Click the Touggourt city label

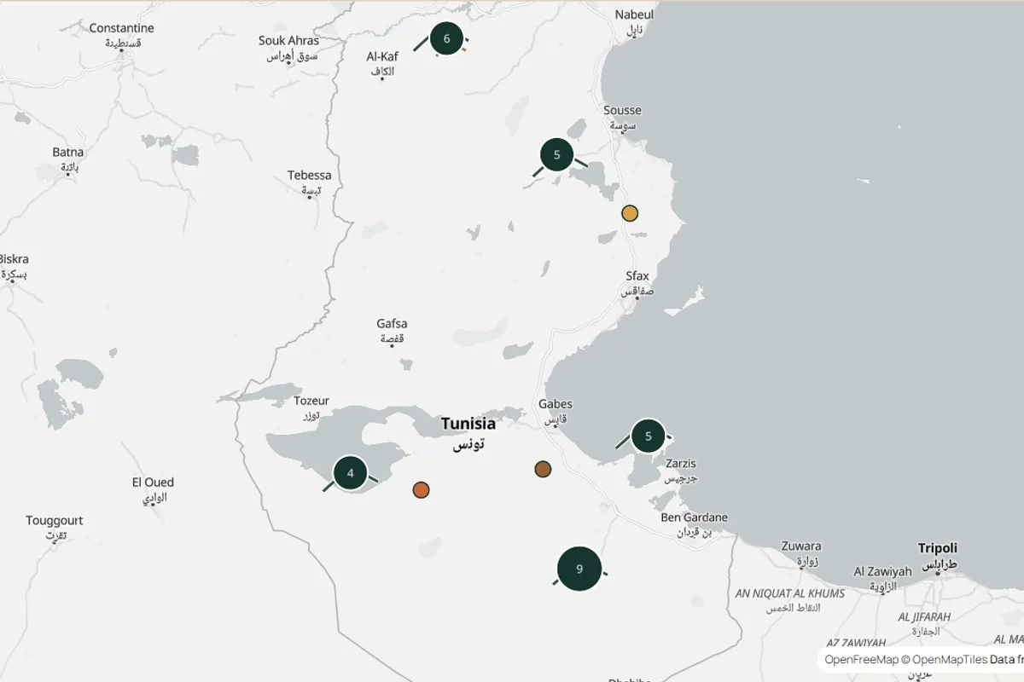(55, 528)
